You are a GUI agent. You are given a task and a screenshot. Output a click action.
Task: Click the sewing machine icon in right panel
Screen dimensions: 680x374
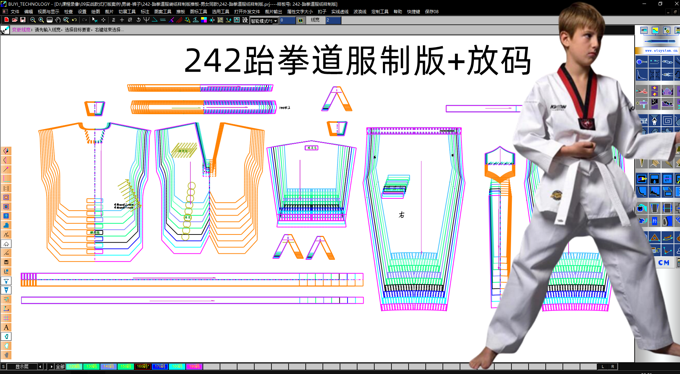[643, 121]
